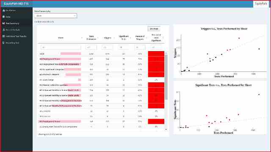
Task: Sort by Percent of Tests Significant column
Action: tap(156, 38)
